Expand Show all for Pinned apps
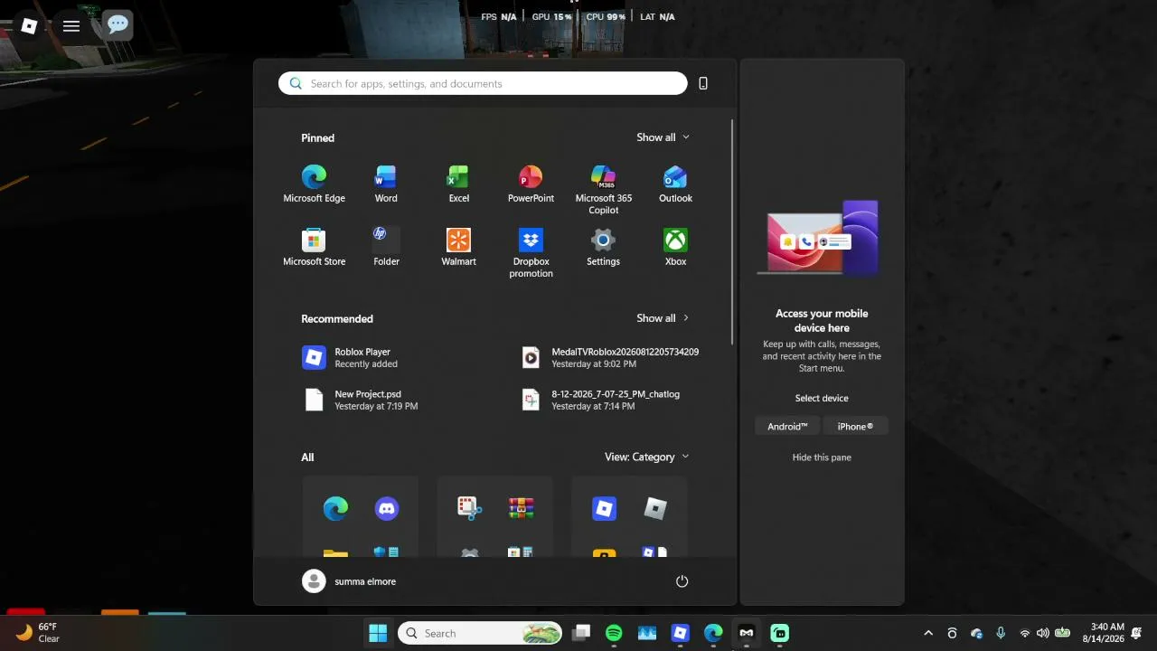The width and height of the screenshot is (1157, 651). pyautogui.click(x=663, y=137)
